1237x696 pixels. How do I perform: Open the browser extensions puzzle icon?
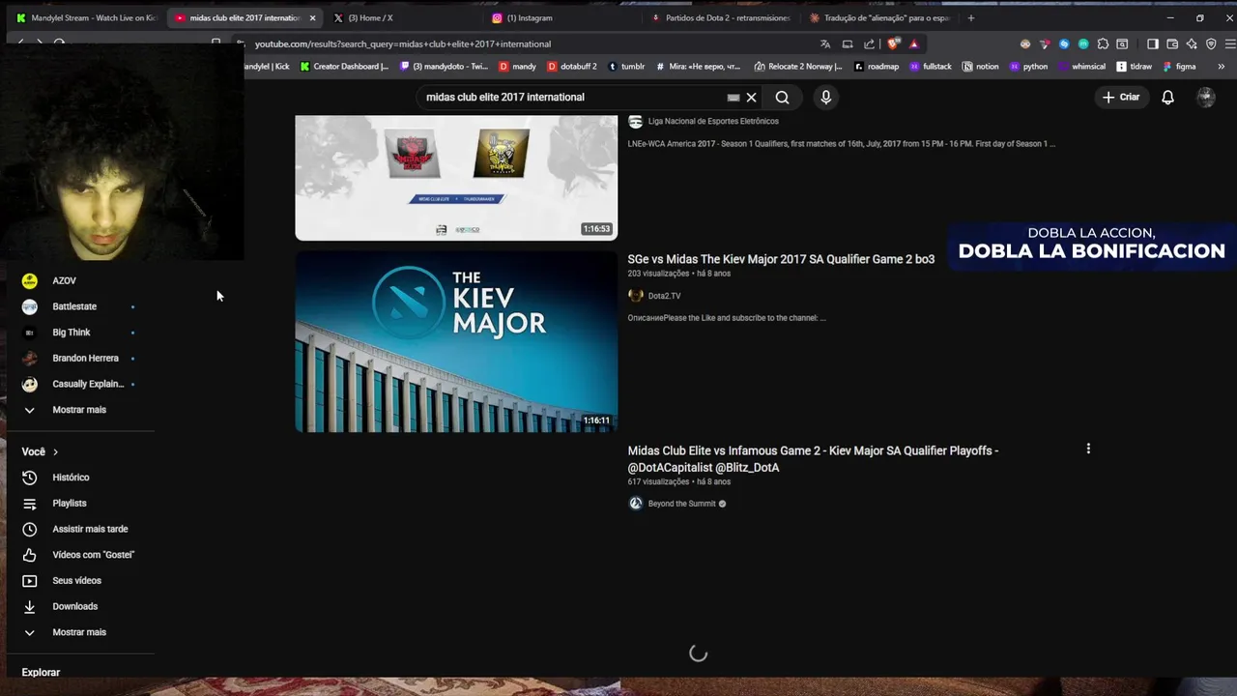1103,43
